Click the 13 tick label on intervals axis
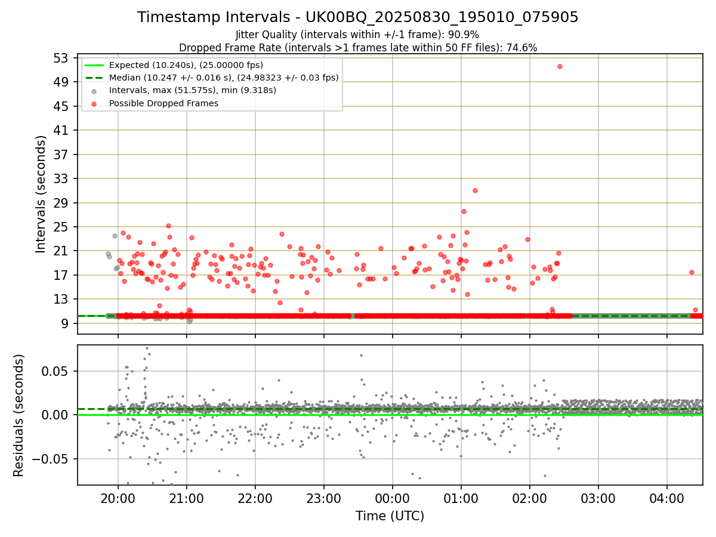716x537 pixels. point(60,299)
